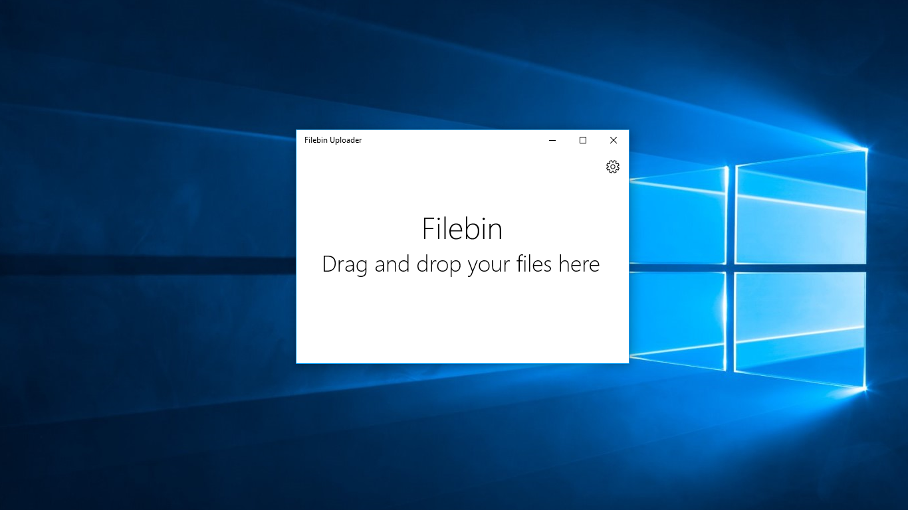
Task: Click the word 'files' in the prompt text
Action: click(x=534, y=264)
